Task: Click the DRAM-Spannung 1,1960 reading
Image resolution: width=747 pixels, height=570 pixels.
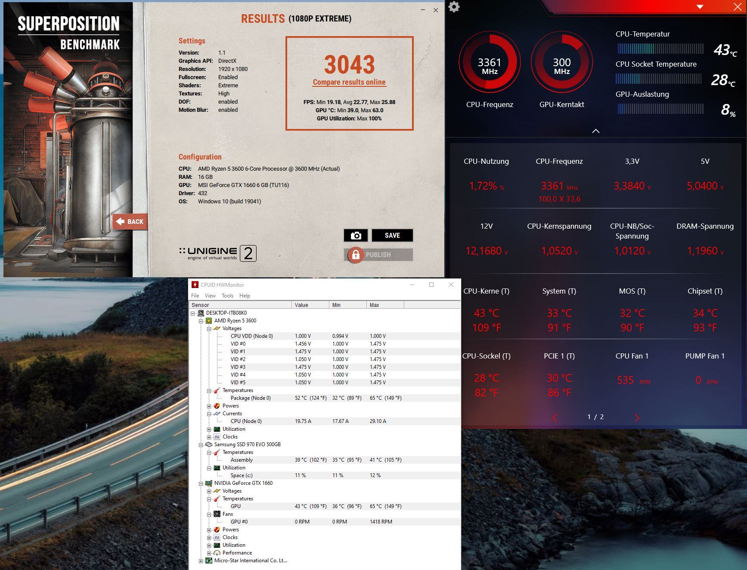Action: pos(705,251)
